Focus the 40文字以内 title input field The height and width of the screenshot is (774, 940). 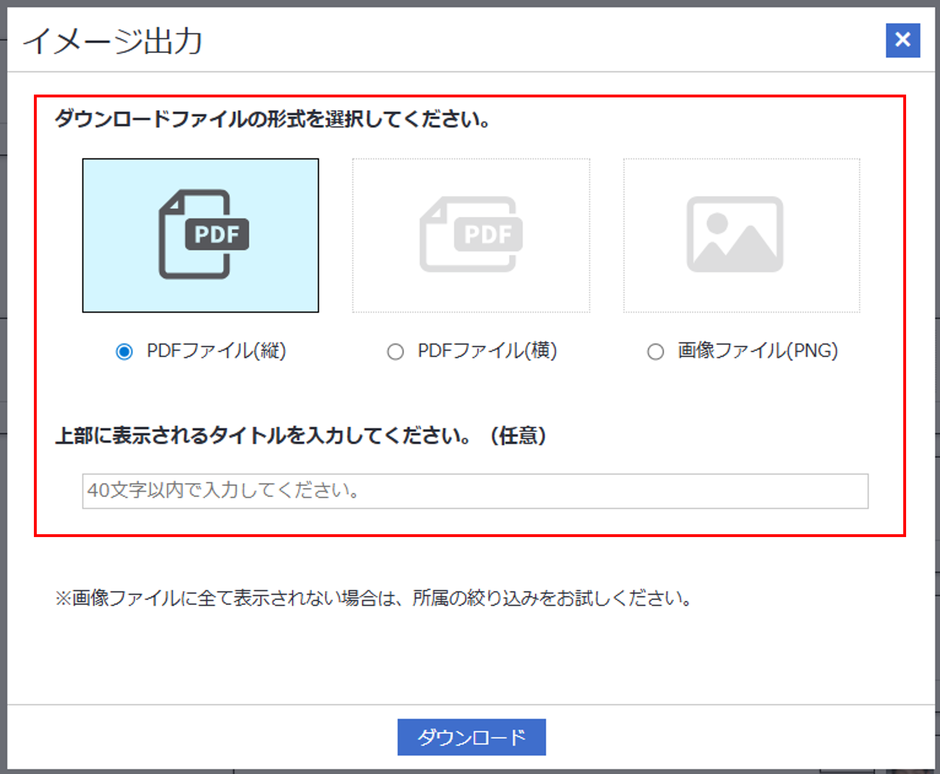475,491
